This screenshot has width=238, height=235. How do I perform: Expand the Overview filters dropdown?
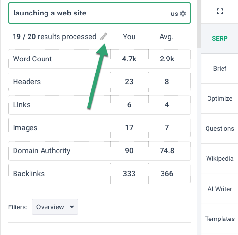pyautogui.click(x=55, y=206)
